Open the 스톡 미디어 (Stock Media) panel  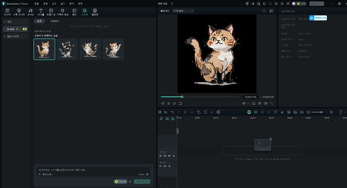(x=19, y=12)
